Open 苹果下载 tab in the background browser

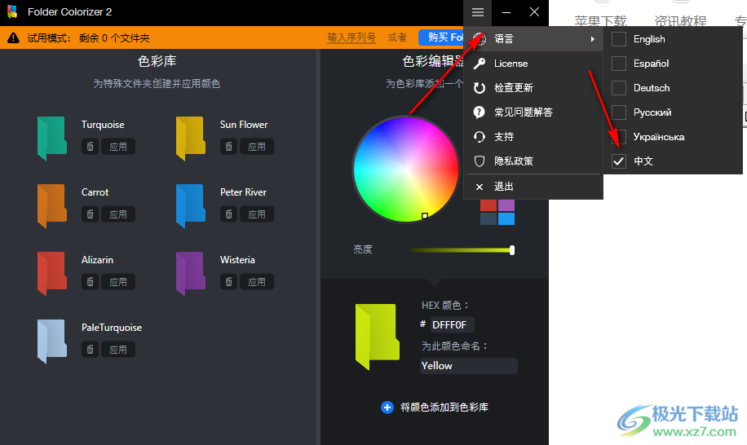coord(600,21)
